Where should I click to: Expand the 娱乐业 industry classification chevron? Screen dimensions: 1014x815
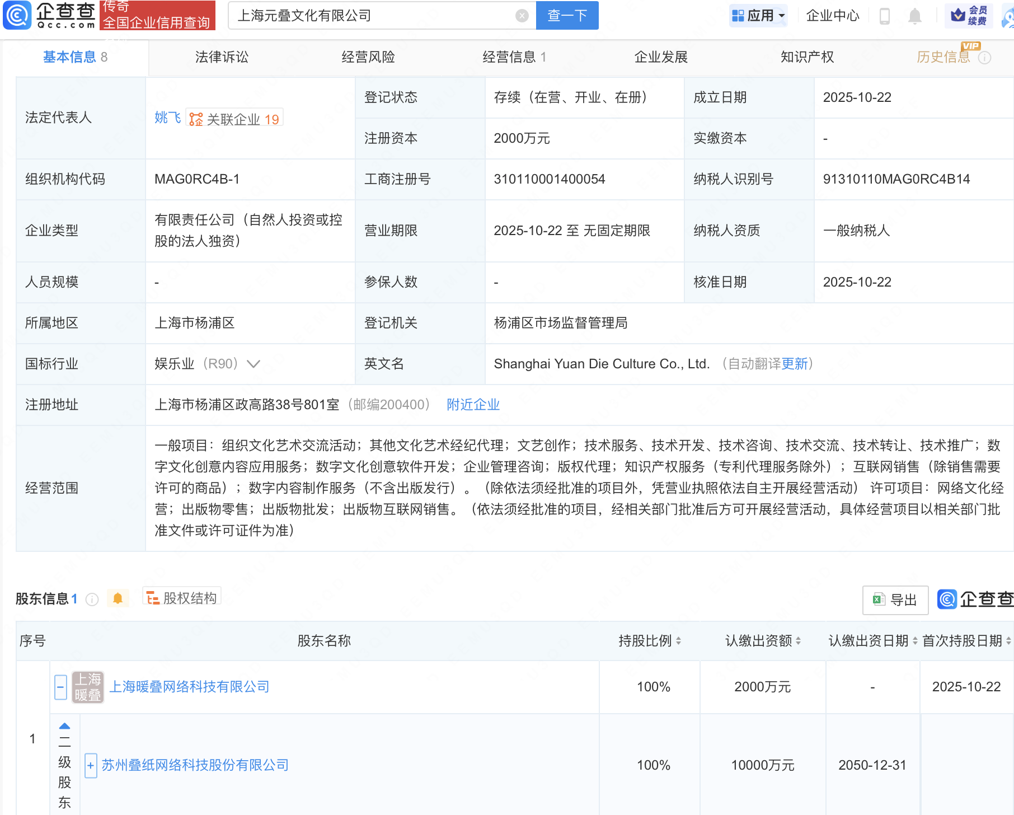[253, 364]
